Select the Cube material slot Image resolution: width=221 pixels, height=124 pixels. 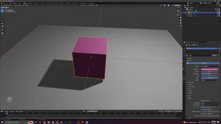pyautogui.click(x=202, y=49)
